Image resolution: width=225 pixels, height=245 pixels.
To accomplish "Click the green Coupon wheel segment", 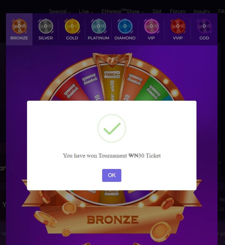I will pyautogui.click(x=153, y=90).
